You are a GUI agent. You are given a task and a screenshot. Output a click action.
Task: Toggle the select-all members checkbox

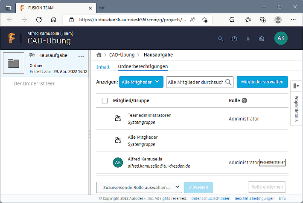[105, 101]
